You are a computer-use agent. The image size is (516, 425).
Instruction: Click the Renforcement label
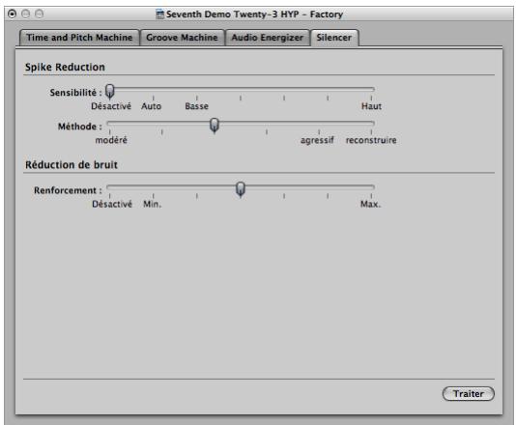pos(68,190)
